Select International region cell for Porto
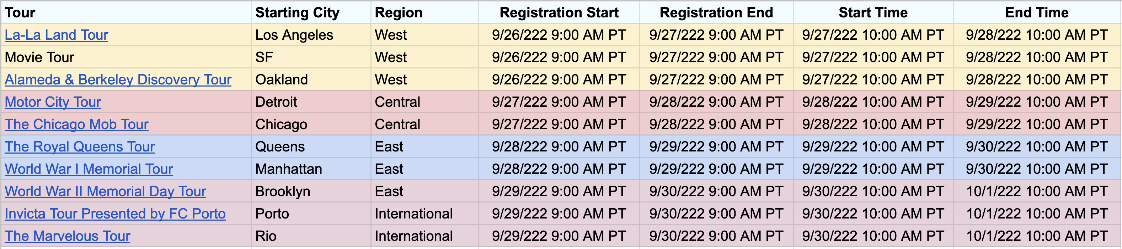This screenshot has height=249, width=1122. 425,214
